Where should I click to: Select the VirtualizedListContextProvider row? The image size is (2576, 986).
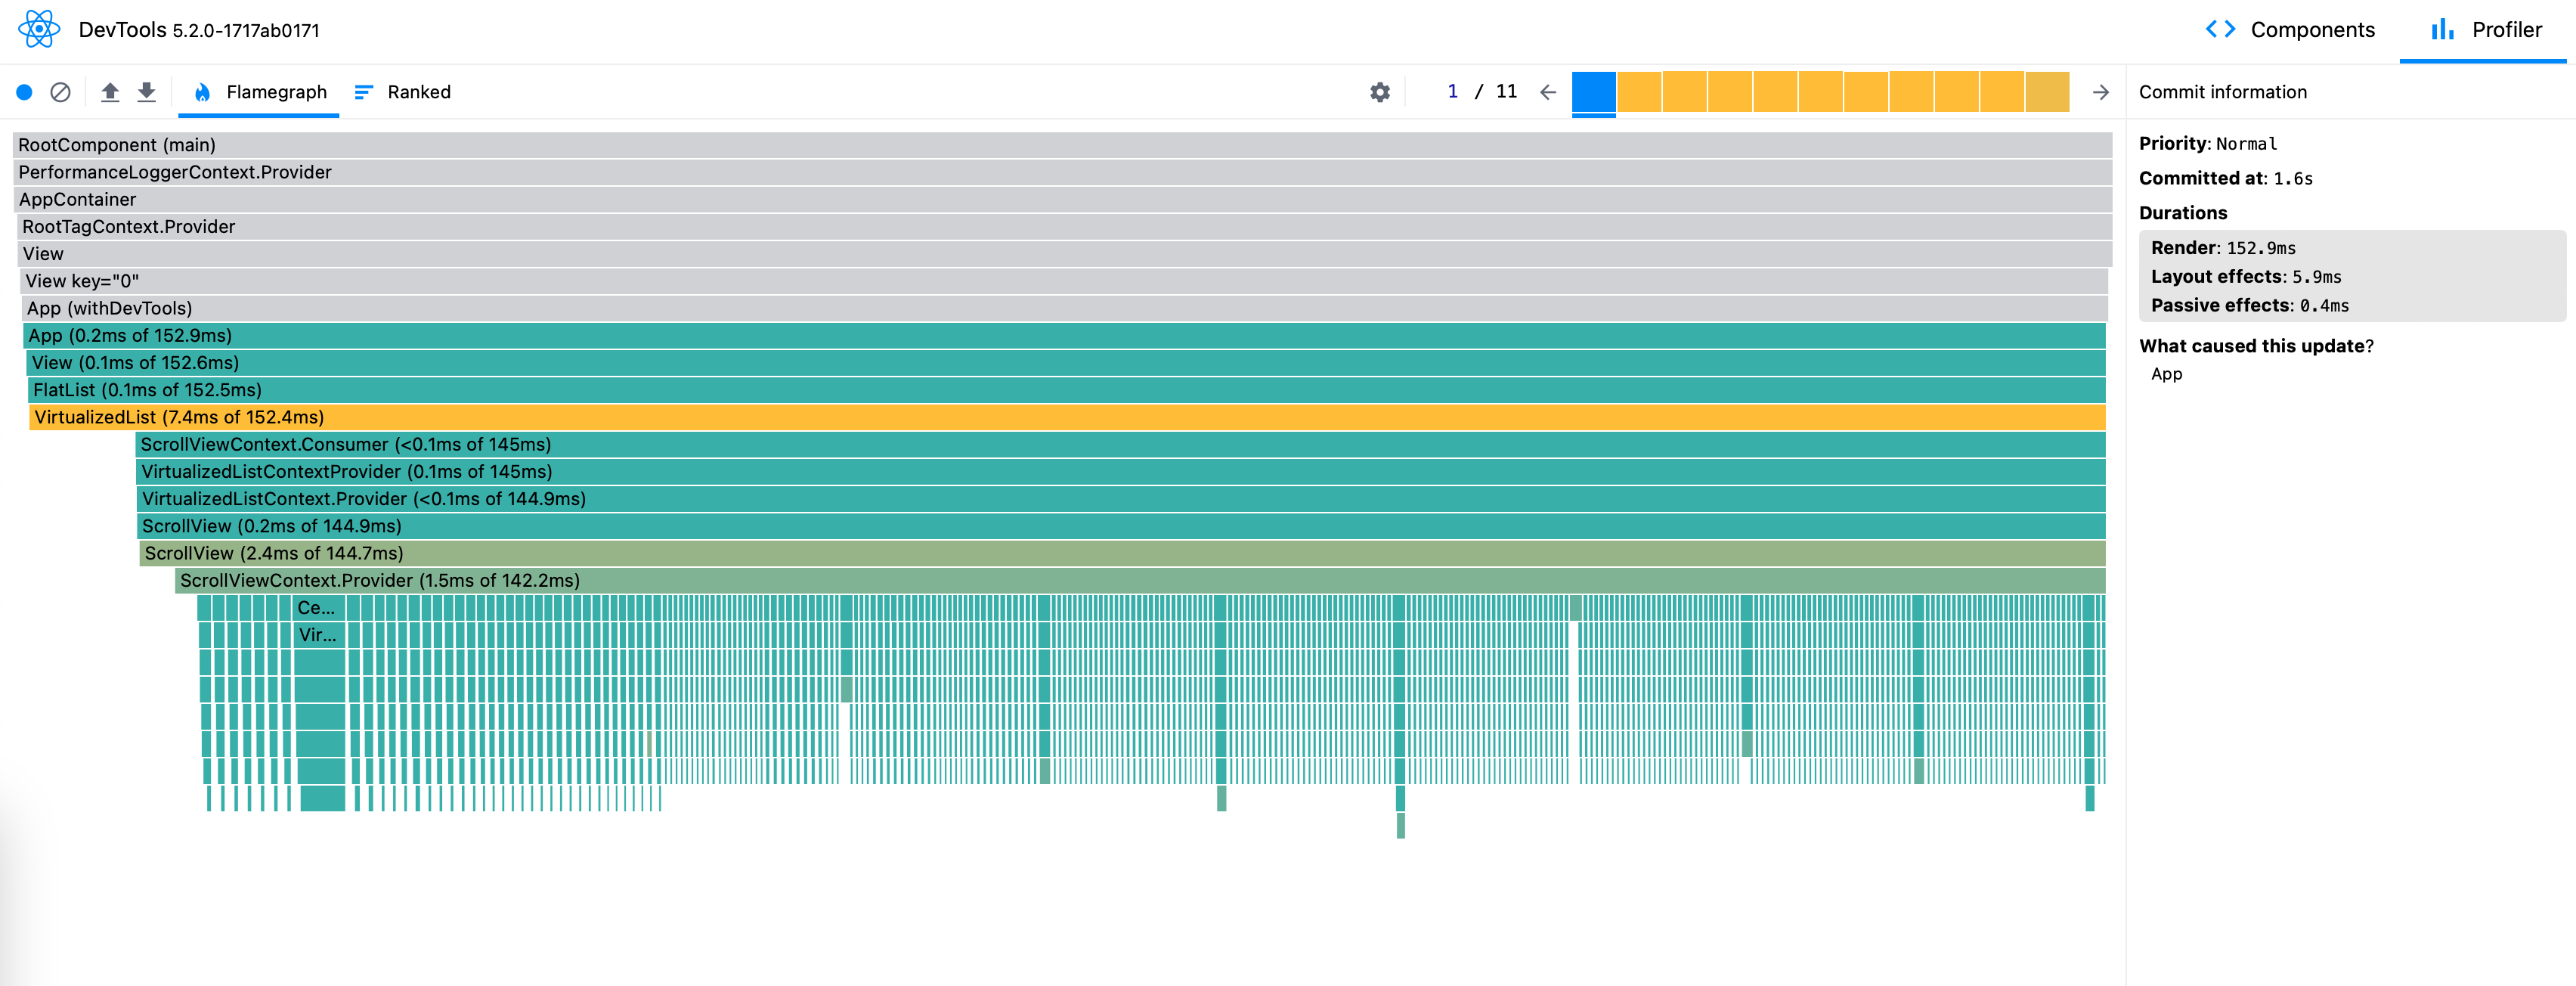[x=1121, y=471]
